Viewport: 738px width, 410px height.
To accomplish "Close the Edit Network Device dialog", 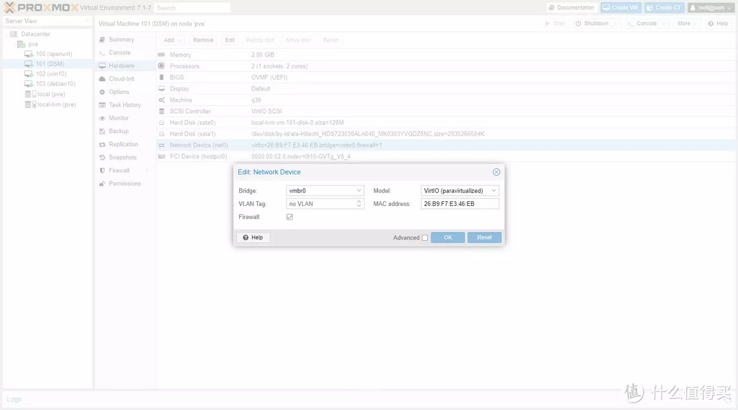I will (496, 172).
